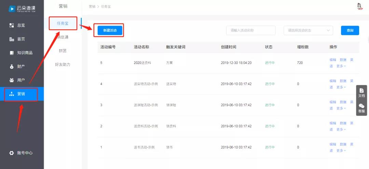369x169 pixels.
Task: Click 编辑 for 送课程活动-示例
Action: (333, 102)
